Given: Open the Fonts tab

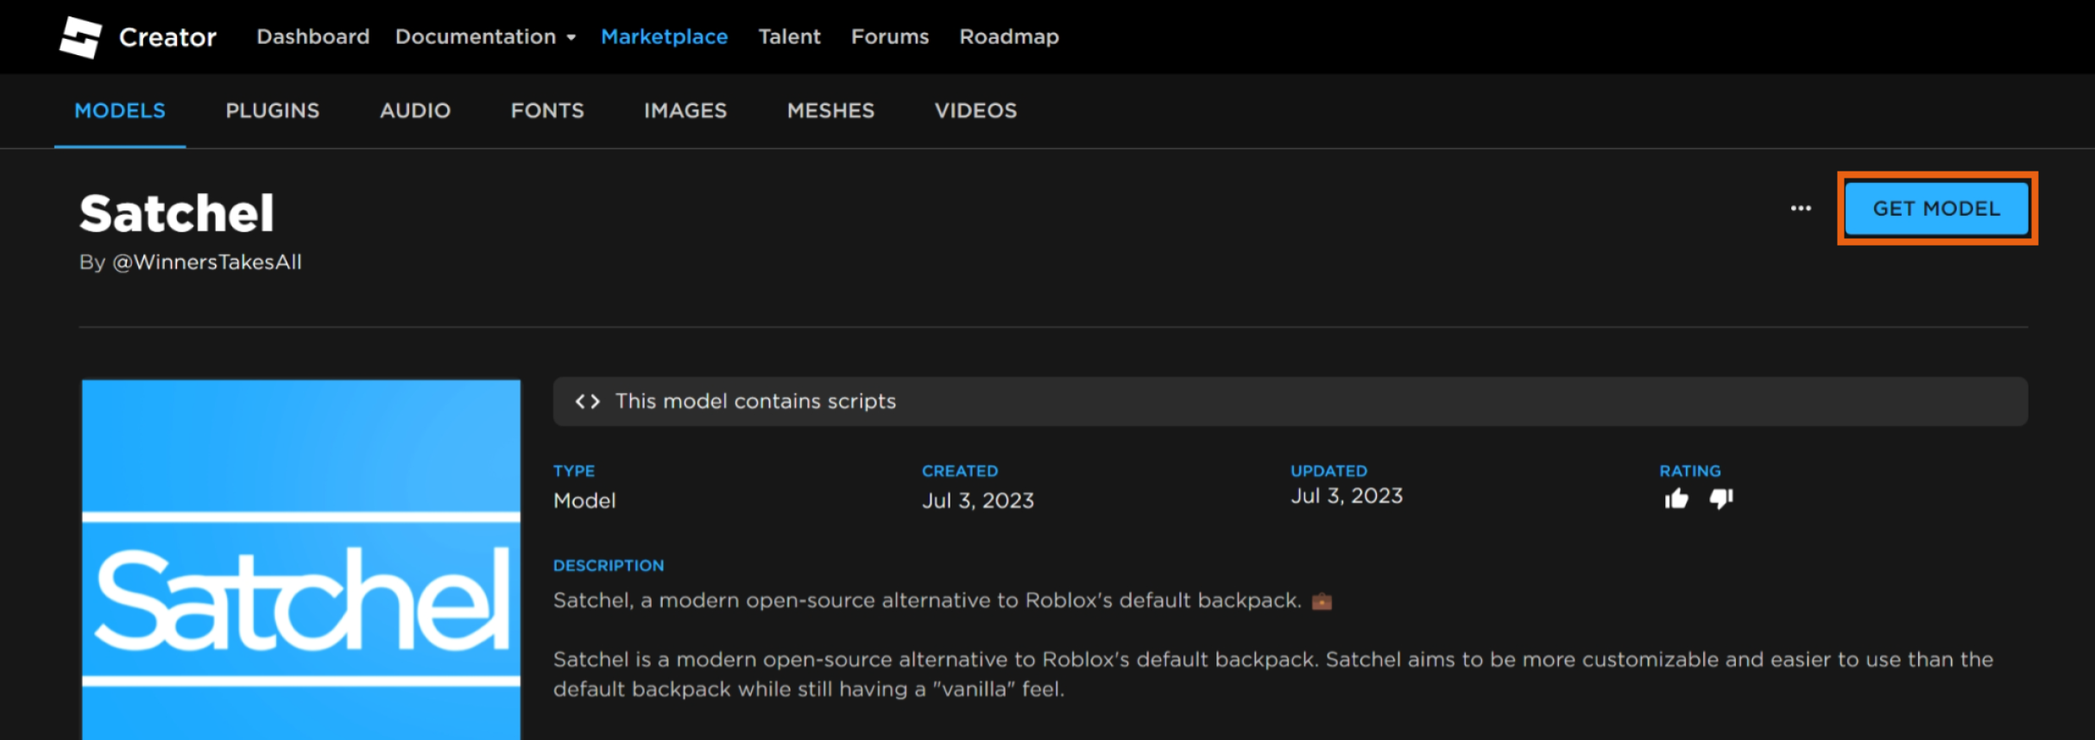Looking at the screenshot, I should pyautogui.click(x=547, y=110).
